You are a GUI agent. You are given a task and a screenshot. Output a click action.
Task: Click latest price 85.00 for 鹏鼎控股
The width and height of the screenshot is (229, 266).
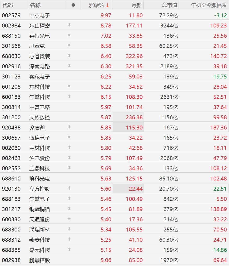tap(136, 260)
